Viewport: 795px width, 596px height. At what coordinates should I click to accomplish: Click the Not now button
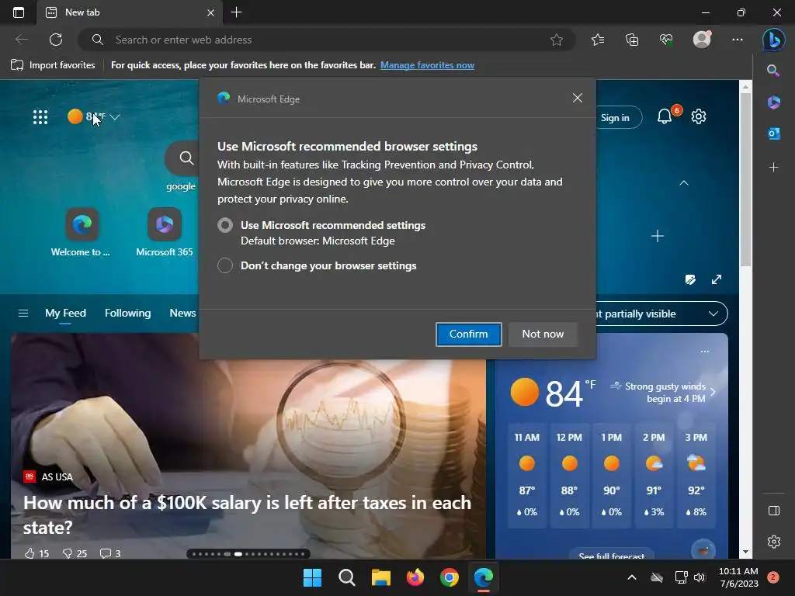pos(543,334)
